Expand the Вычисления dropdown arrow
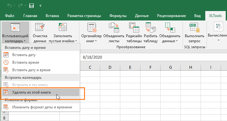This screenshot has width=227, height=121. [218, 40]
